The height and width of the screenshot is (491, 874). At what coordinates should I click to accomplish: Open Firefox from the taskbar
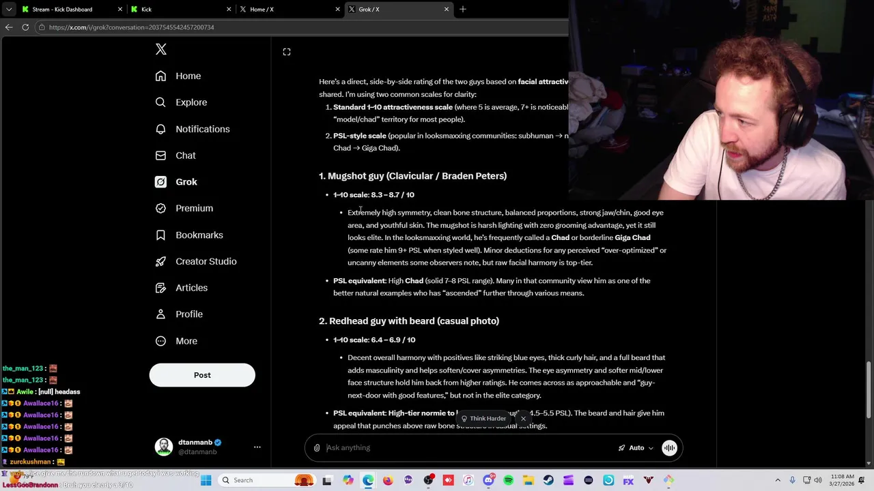pyautogui.click(x=388, y=480)
